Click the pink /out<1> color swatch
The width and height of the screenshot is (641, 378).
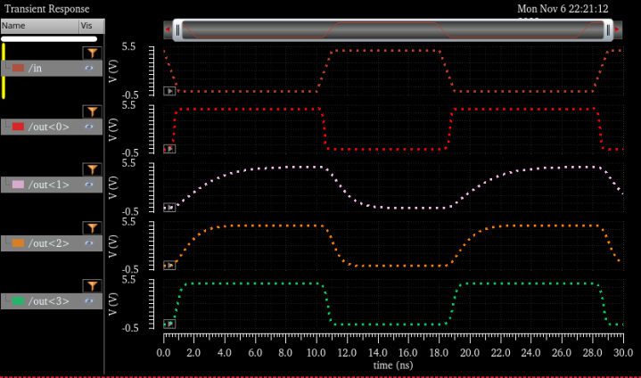pyautogui.click(x=18, y=185)
